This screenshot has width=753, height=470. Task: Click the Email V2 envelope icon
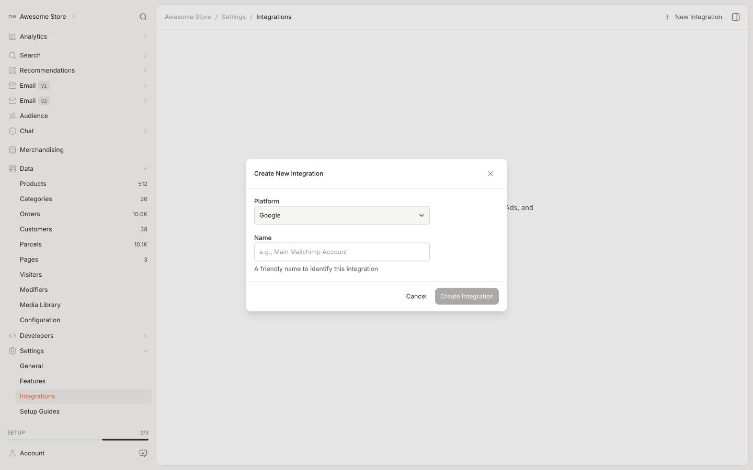pos(13,101)
